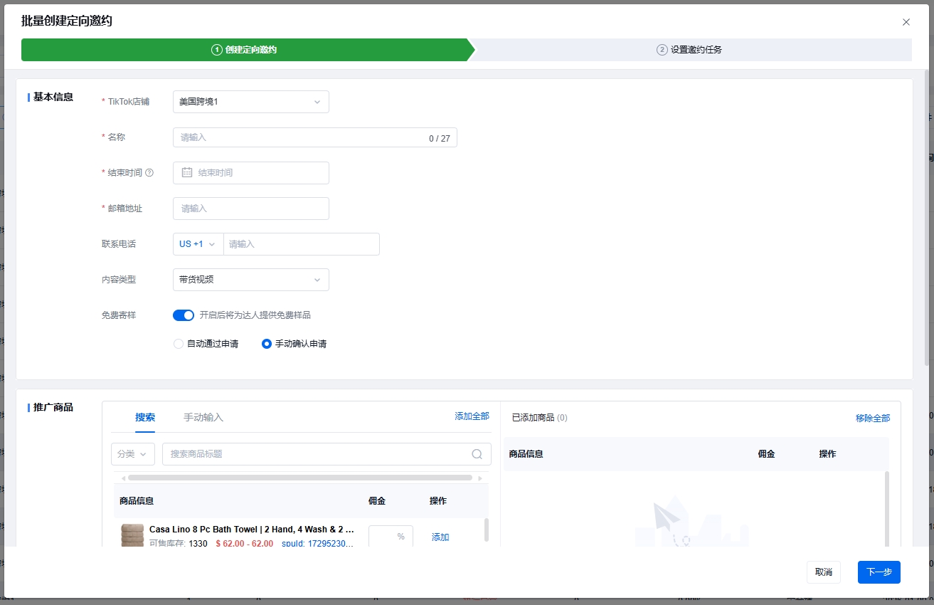The width and height of the screenshot is (934, 605).
Task: Click the 名称 text input field
Action: [299, 137]
